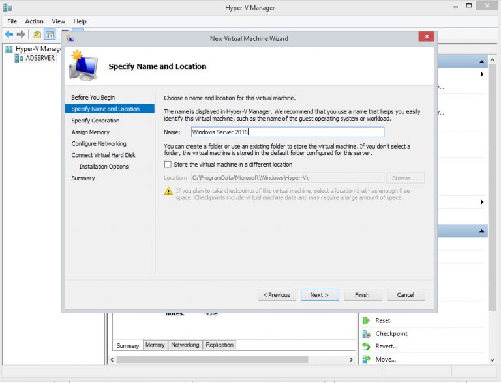Cancel the New Virtual Machine Wizard
The width and height of the screenshot is (501, 383).
click(406, 295)
